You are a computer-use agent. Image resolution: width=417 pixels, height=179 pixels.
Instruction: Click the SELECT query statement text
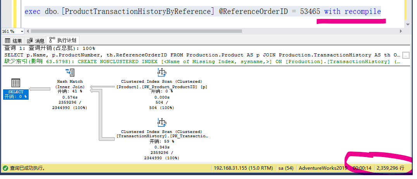pyautogui.click(x=202, y=55)
